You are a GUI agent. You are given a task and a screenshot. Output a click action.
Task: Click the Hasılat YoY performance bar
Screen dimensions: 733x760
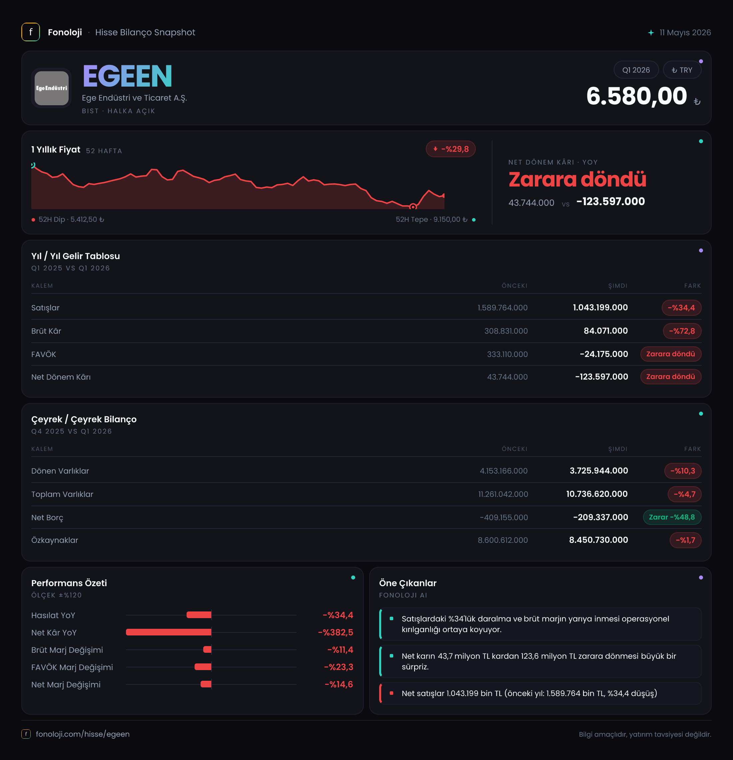tap(199, 615)
